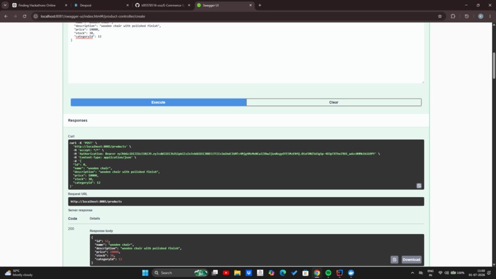Close the Finding Hackathons Online tab
The image size is (496, 279).
pyautogui.click(x=66, y=6)
